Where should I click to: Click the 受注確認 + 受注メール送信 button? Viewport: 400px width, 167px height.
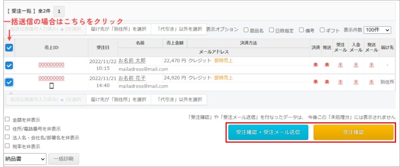(x=268, y=132)
